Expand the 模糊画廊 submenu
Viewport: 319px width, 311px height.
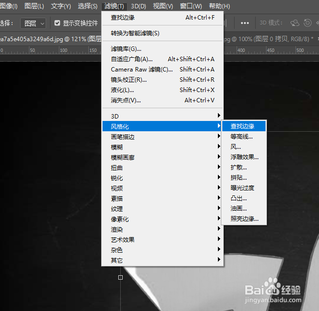[162, 157]
